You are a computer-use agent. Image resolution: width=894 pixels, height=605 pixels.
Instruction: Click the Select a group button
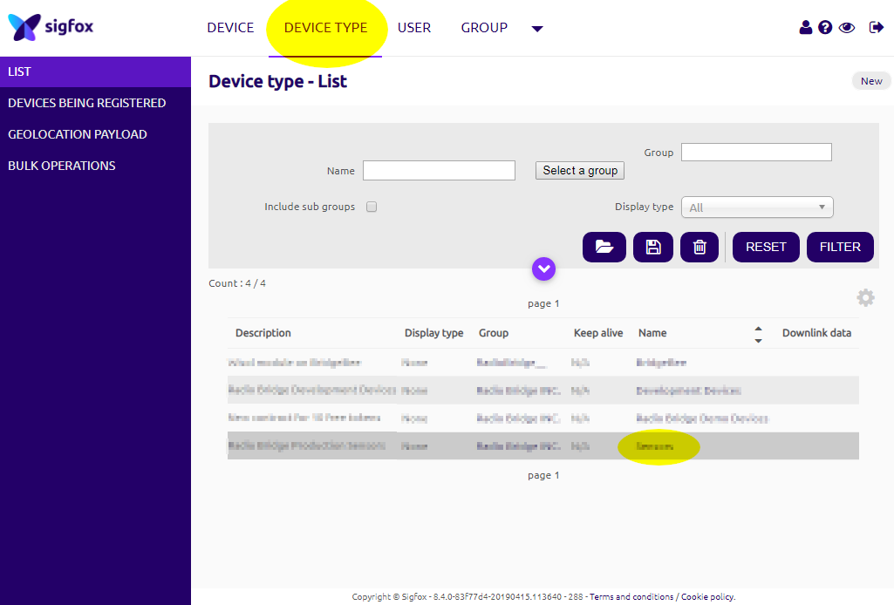pos(580,170)
